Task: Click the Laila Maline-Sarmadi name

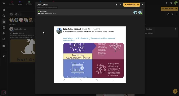Action: click(x=72, y=29)
